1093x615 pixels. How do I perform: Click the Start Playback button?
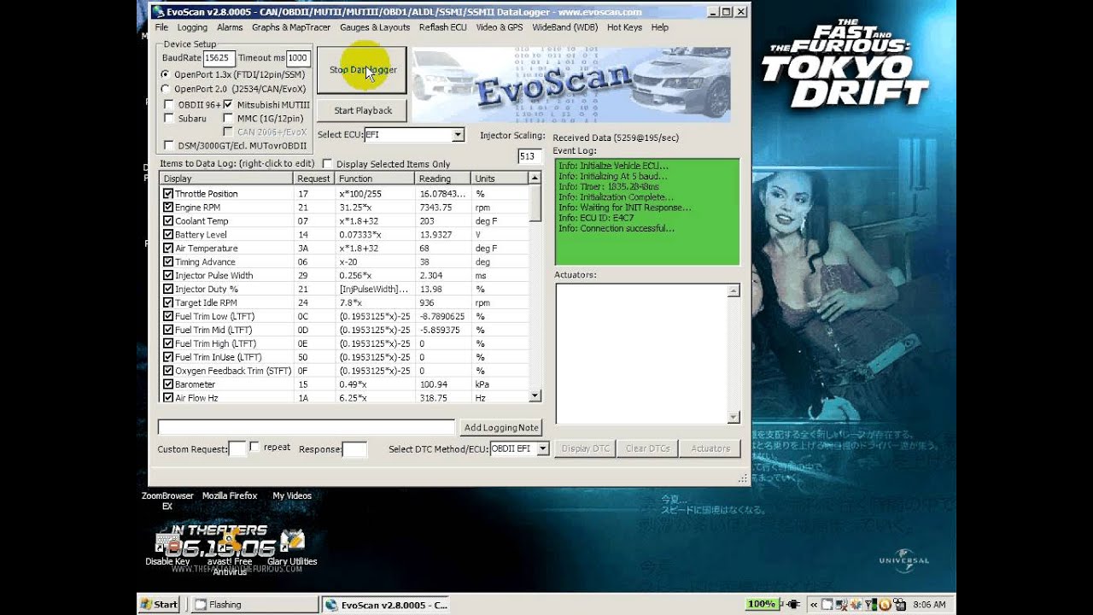coord(362,110)
